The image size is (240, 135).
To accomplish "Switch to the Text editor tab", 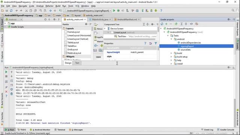I will coord(77,63).
